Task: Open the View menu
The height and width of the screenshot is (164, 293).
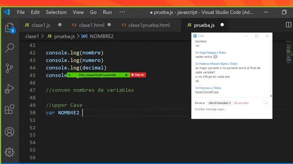Action: [x=78, y=12]
